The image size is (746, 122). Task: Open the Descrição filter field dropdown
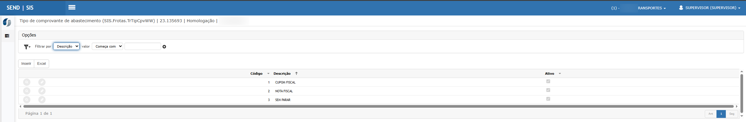tap(66, 46)
